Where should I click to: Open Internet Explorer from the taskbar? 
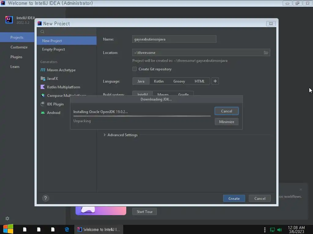[x=67, y=229]
